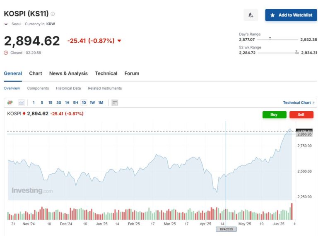Set the chart interval to 1W
The height and width of the screenshot is (236, 318).
92,102
